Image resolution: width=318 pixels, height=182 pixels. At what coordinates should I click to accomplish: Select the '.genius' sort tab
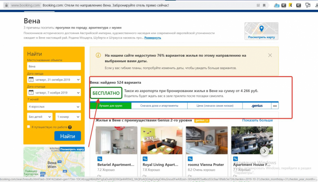pos(257,106)
